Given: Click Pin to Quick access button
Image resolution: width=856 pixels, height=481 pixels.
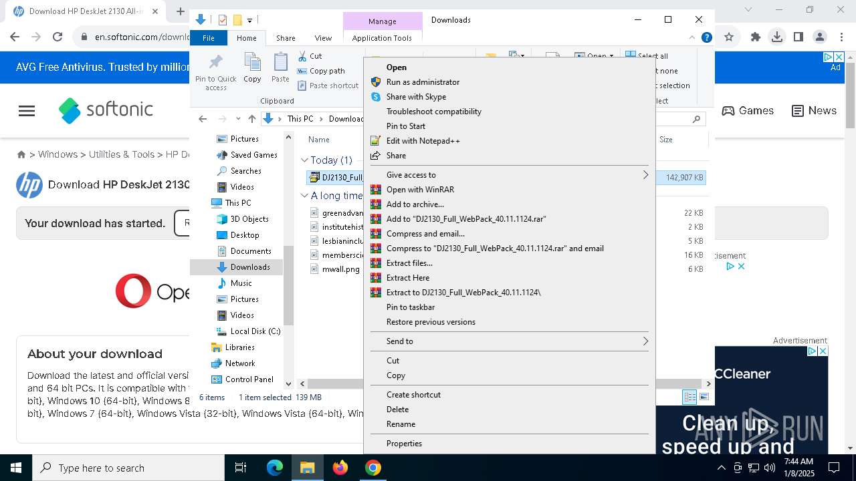Looking at the screenshot, I should (x=215, y=72).
